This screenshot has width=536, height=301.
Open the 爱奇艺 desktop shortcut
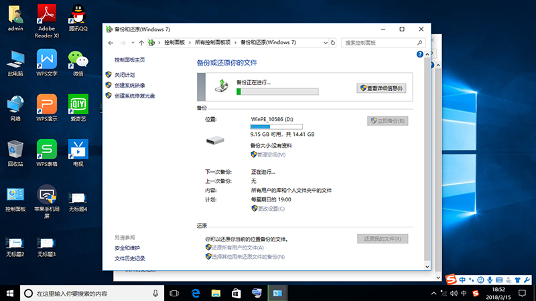tap(78, 108)
